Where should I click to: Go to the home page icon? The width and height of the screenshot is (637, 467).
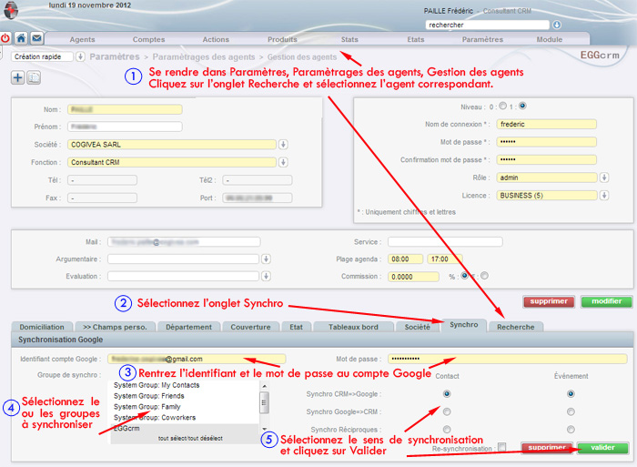(x=21, y=38)
